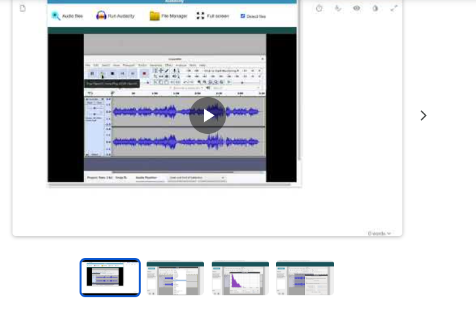476x313 pixels.
Task: Click the Audio files magnifier icon
Action: (x=55, y=16)
